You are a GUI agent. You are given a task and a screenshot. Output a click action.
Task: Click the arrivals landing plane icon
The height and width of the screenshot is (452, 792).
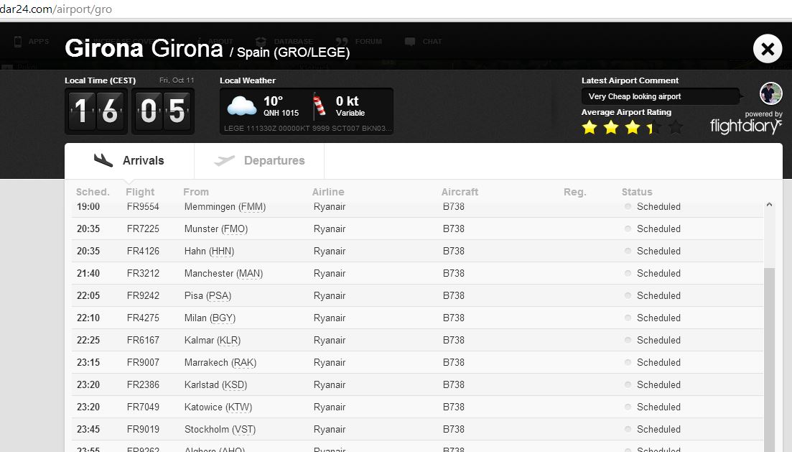click(x=103, y=160)
